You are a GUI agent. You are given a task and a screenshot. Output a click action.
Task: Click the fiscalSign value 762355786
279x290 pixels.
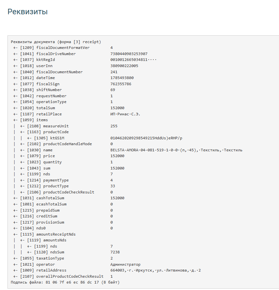pos(121,84)
